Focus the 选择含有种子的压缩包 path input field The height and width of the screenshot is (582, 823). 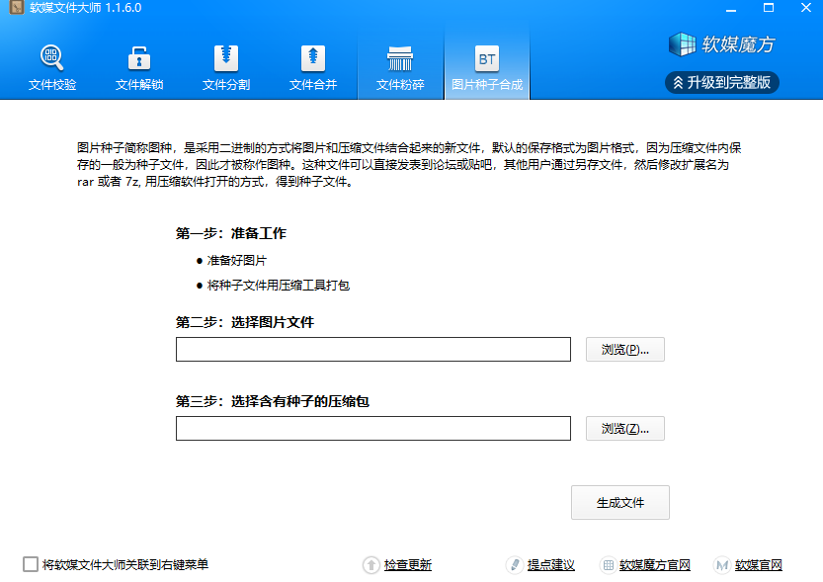click(x=373, y=429)
